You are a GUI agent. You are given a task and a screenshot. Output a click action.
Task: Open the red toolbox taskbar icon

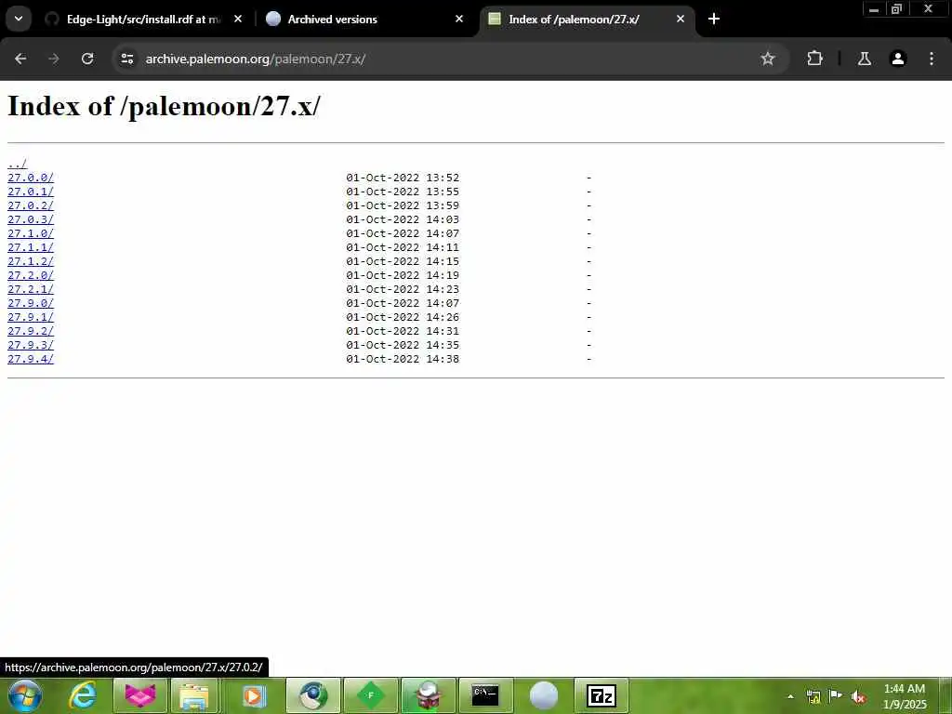428,695
